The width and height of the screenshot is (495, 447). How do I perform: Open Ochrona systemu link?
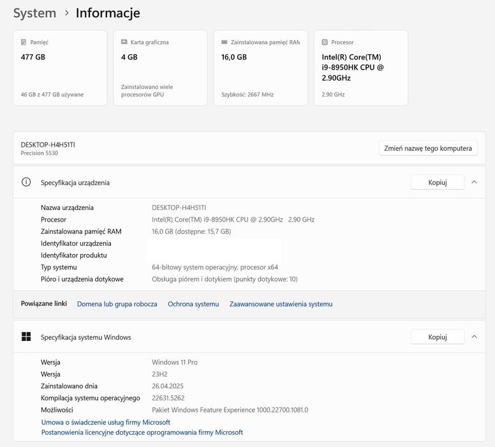pos(193,304)
